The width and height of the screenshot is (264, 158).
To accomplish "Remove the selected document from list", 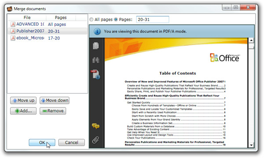I will point(53,111).
